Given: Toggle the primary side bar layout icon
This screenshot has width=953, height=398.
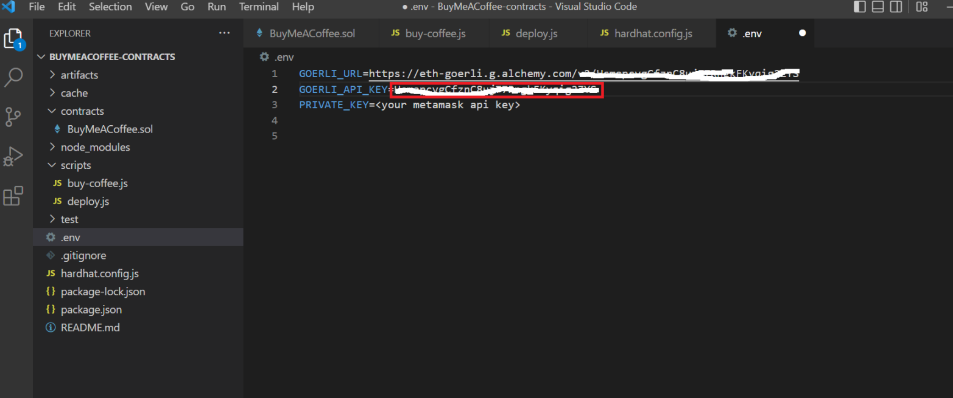Looking at the screenshot, I should (860, 7).
